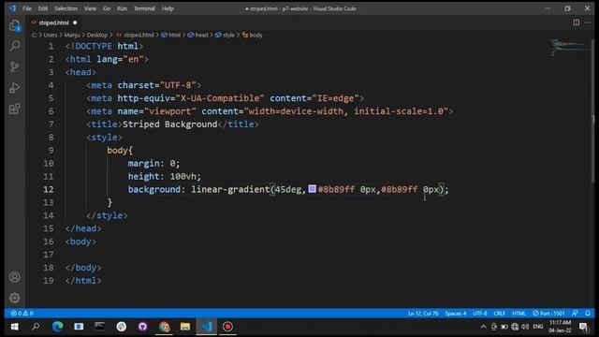This screenshot has width=599, height=337.
Task: Open the Selection menu
Action: [66, 8]
